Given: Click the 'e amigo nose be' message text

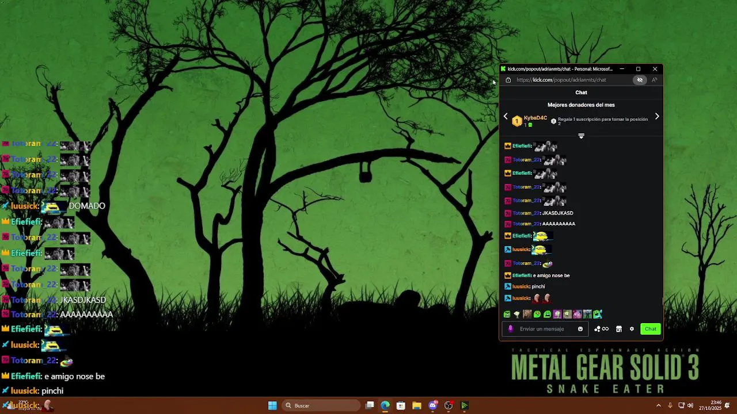Looking at the screenshot, I should (x=552, y=275).
